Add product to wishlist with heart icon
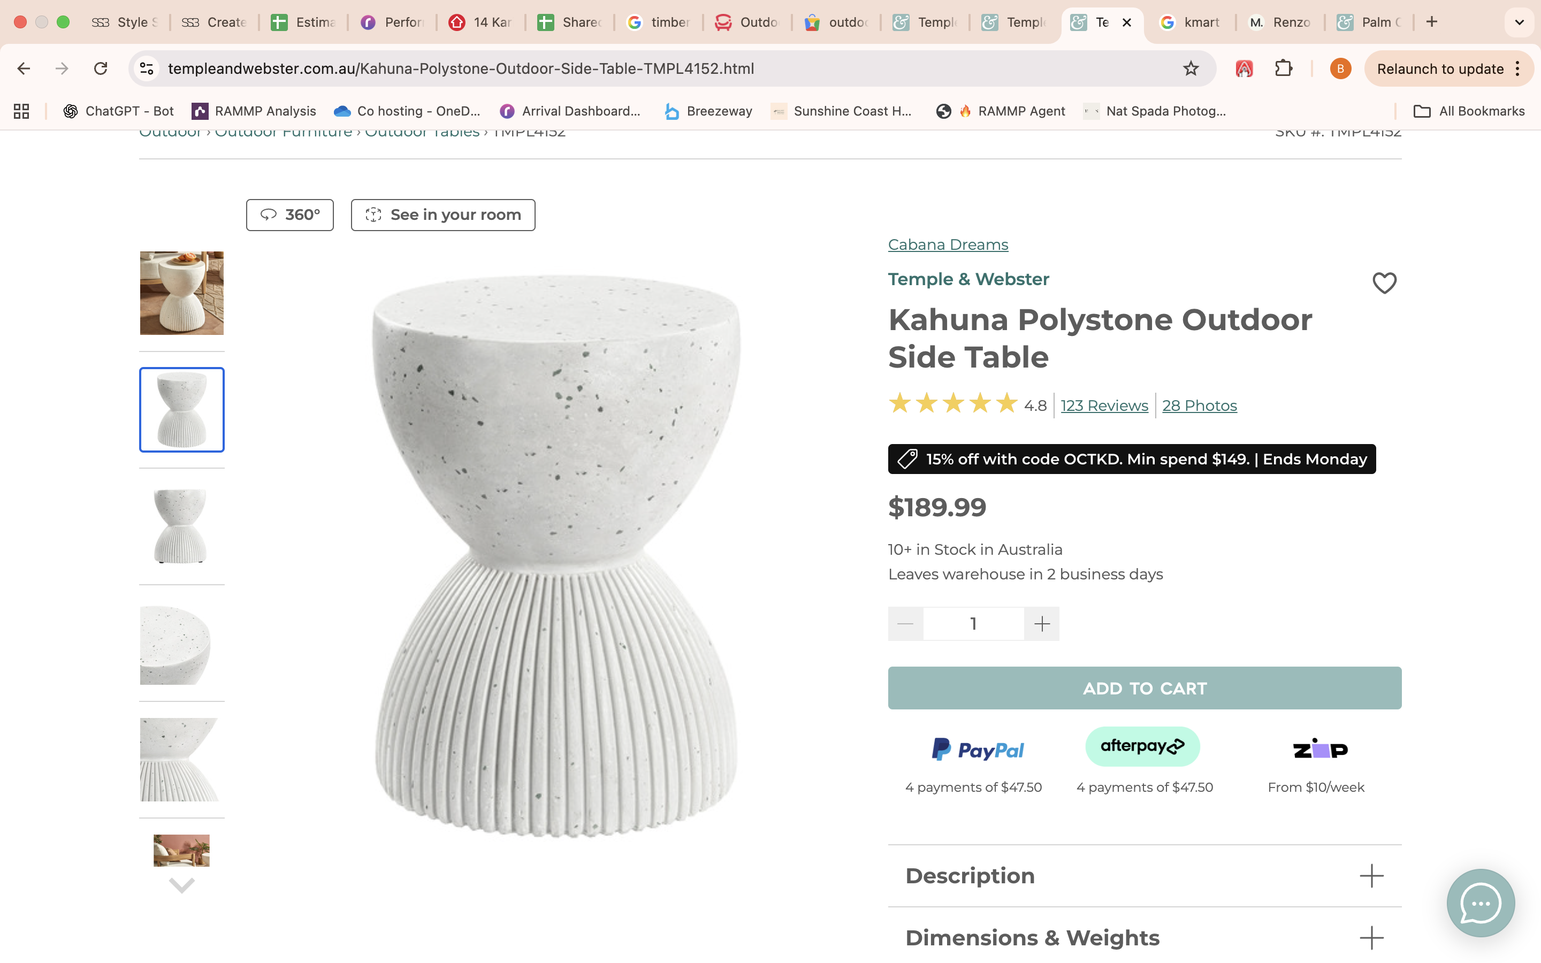The height and width of the screenshot is (963, 1541). 1384,283
